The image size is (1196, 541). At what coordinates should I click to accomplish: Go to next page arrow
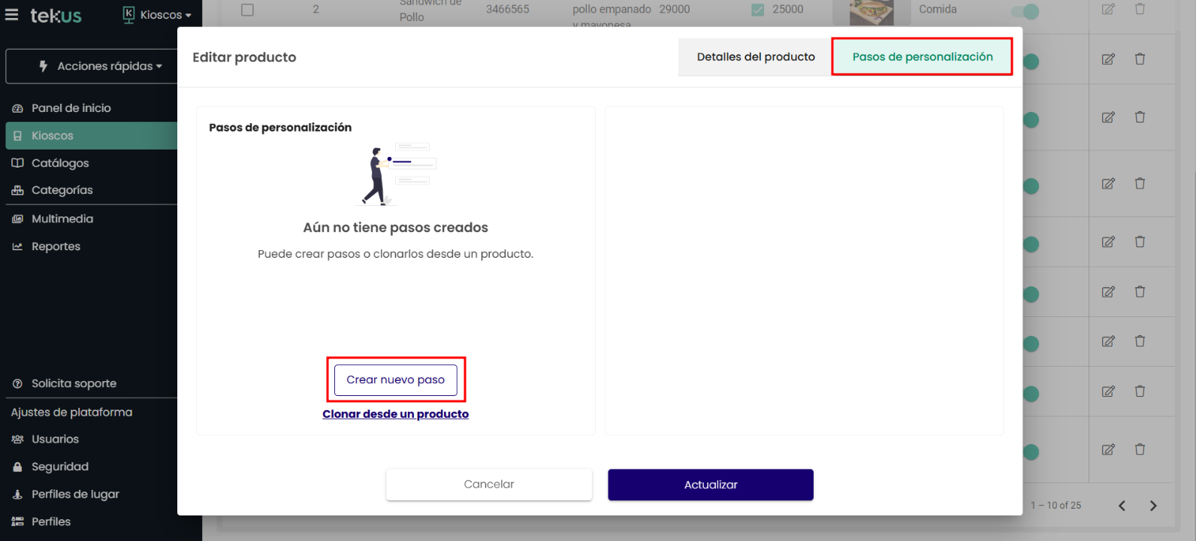coord(1153,506)
